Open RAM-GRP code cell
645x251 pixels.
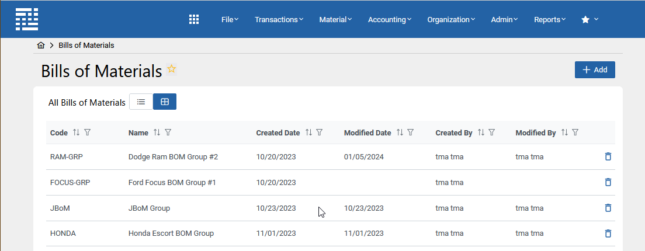(x=66, y=157)
